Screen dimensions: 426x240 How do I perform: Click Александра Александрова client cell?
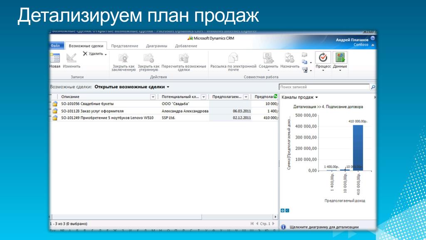tap(185, 111)
